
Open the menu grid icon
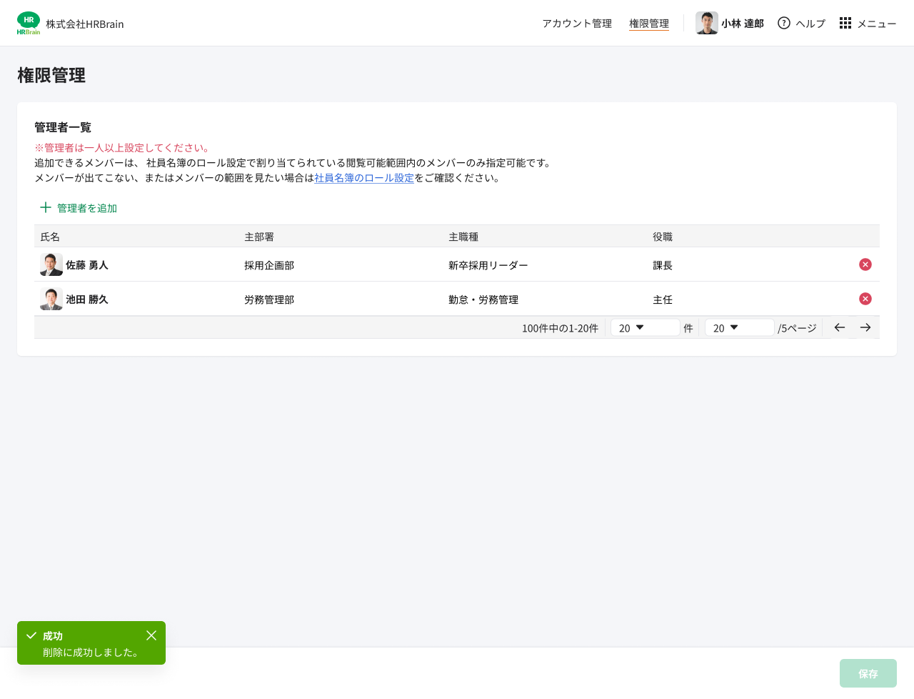[x=845, y=23]
